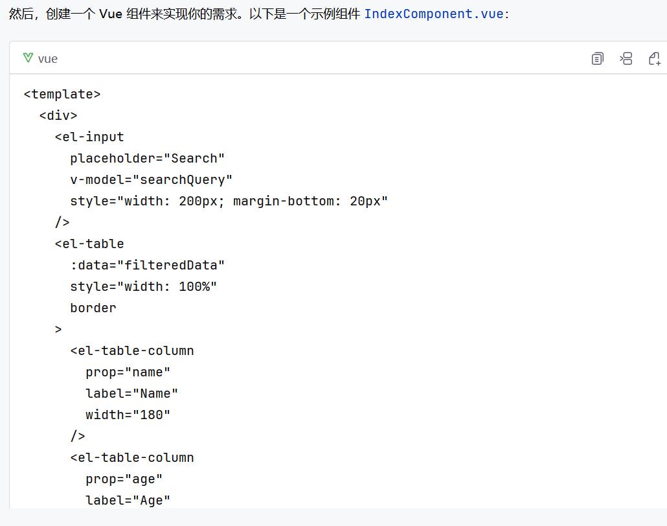Click the v-model="searchQuery" binding

tap(152, 179)
